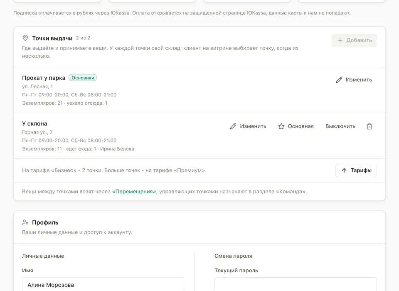Click the text mentioning Ирина Белова
399x291 pixels.
(x=78, y=149)
